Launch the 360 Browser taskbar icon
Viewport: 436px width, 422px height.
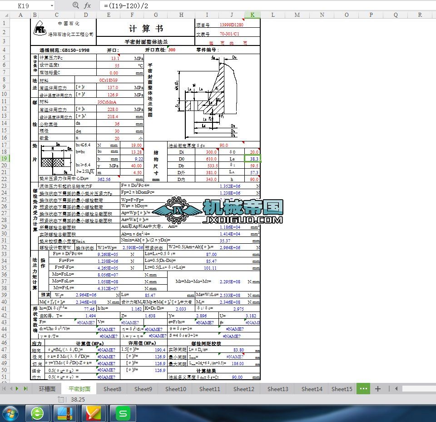pyautogui.click(x=38, y=413)
